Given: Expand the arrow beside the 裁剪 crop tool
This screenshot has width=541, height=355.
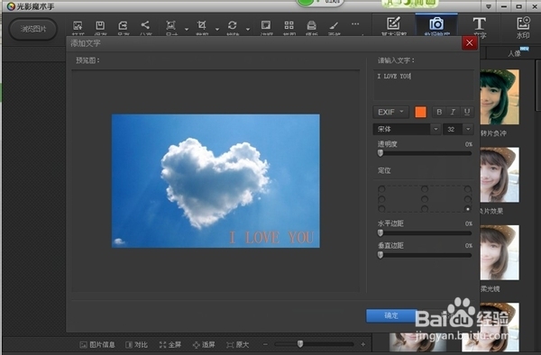Looking at the screenshot, I should [x=217, y=30].
